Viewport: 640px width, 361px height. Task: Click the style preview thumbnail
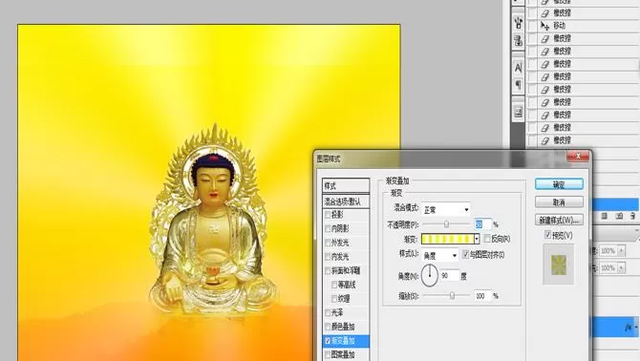[559, 265]
